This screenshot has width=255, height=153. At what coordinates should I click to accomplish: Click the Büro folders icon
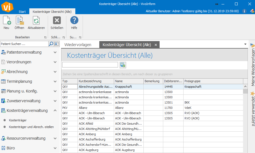pos(3,148)
